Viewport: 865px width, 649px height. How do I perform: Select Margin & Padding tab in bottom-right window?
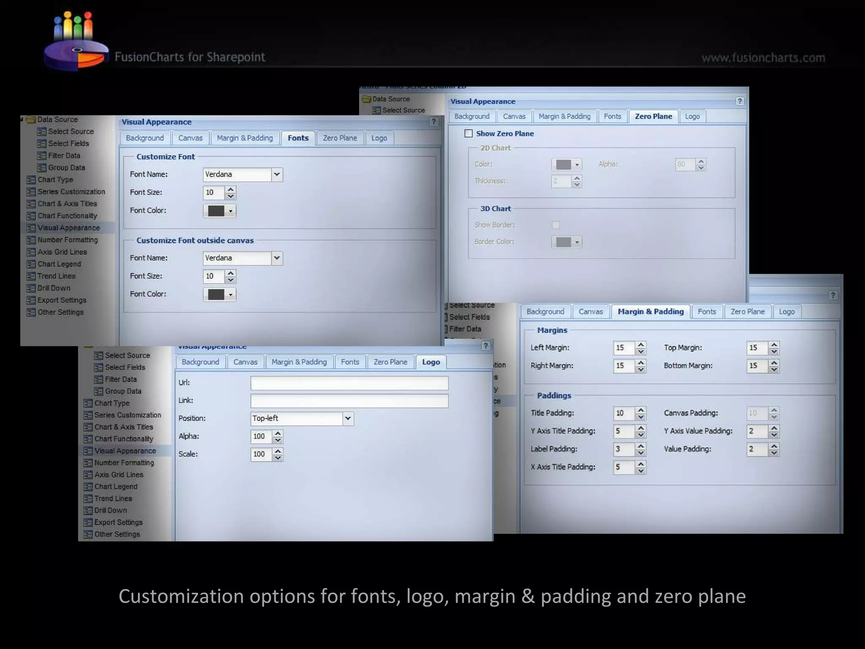[x=650, y=311]
